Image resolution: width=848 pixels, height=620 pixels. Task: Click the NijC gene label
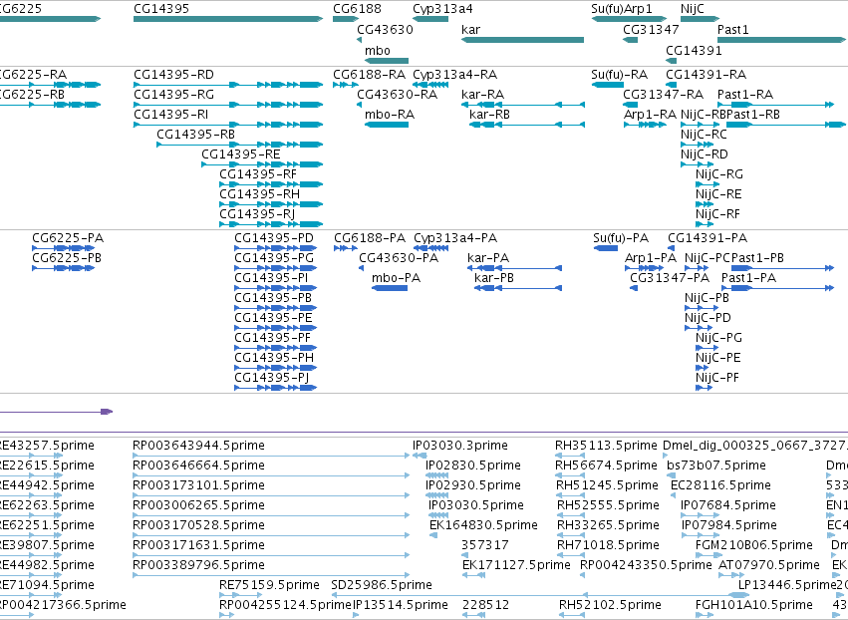tap(693, 9)
